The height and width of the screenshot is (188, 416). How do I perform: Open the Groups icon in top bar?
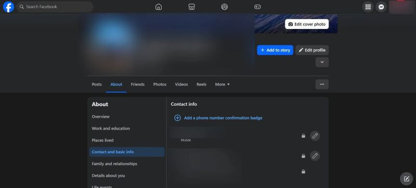pyautogui.click(x=225, y=7)
